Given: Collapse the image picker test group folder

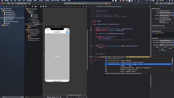Looking at the screenshot, I should pyautogui.click(x=2, y=11).
